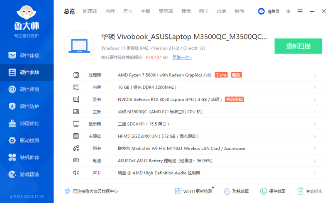Switch to the 主板 top tab
The image size is (332, 203).
(146, 11)
